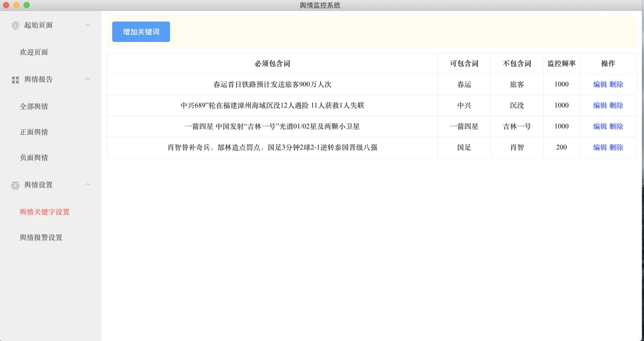Image resolution: width=644 pixels, height=341 pixels.
Task: Delete the 中兴689 keyword row
Action: [616, 106]
